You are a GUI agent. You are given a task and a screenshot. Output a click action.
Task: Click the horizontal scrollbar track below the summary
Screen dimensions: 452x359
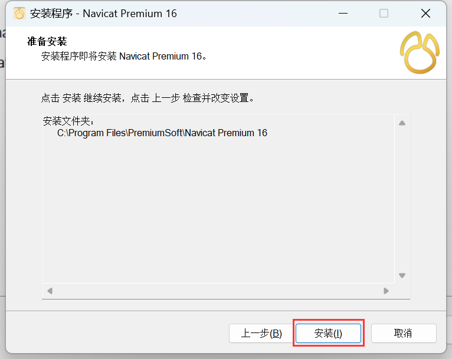(x=218, y=291)
